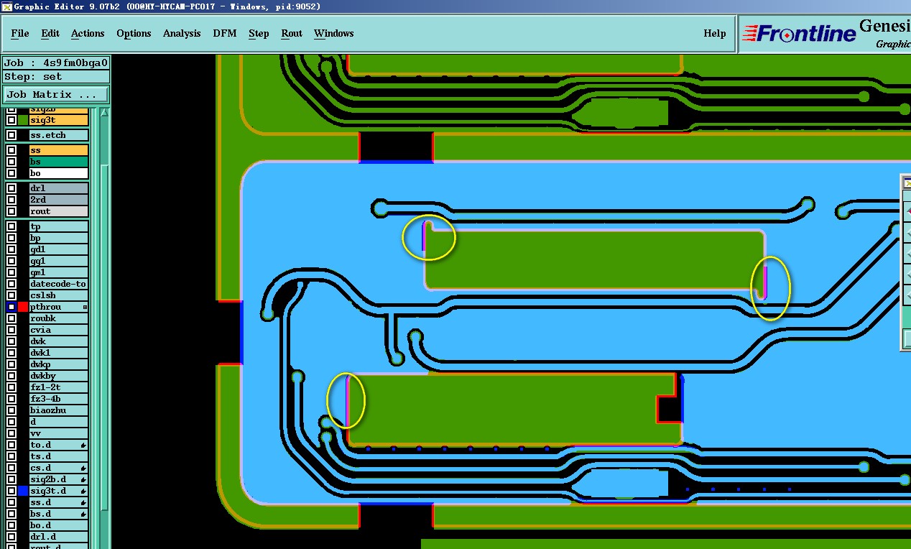Open the DFM menu

pos(225,33)
